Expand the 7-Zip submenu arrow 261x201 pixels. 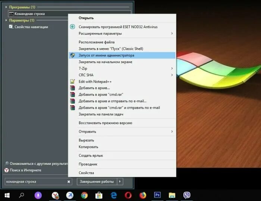172,68
